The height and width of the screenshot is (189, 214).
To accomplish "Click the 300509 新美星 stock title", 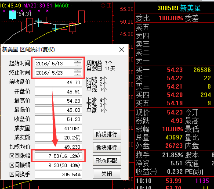I will tap(179, 8).
